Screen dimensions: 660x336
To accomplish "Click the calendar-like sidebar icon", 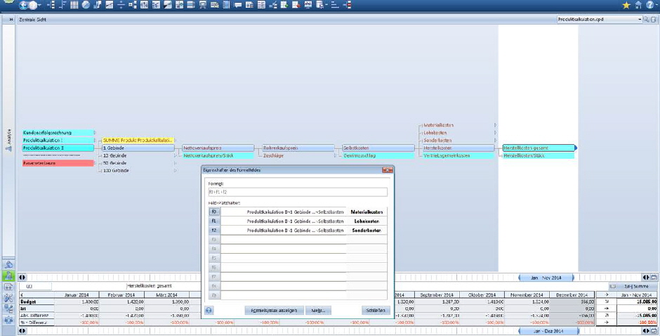I will 8,287.
